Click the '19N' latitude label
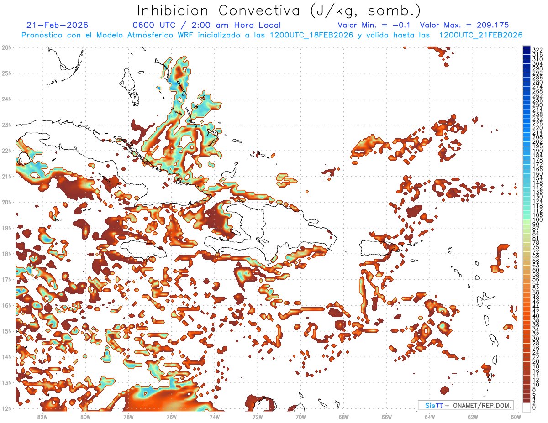This screenshot has height=423, width=548. pos(7,228)
